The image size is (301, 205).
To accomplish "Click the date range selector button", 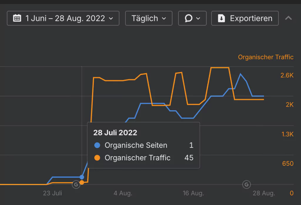I will coord(63,18).
